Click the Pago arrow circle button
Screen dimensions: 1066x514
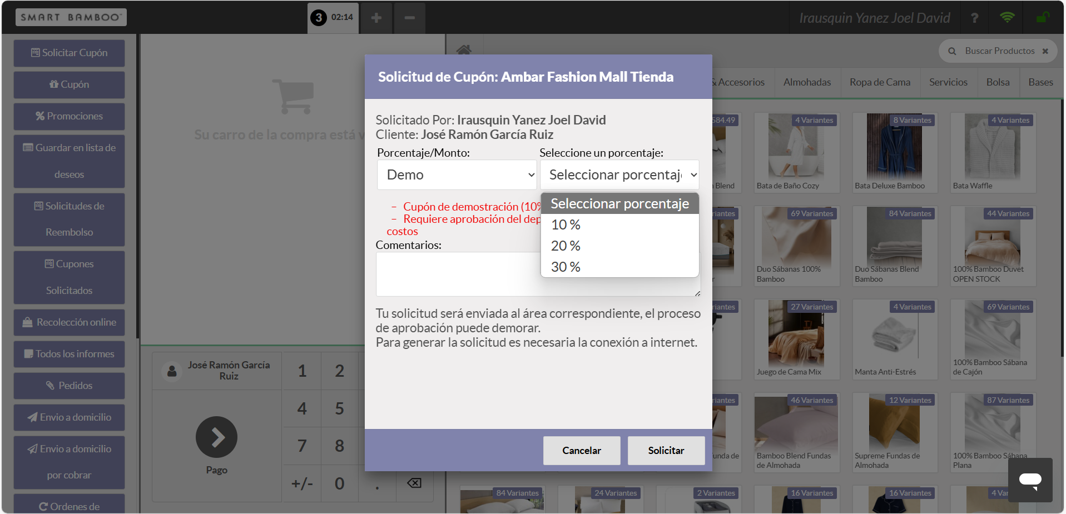(x=216, y=437)
